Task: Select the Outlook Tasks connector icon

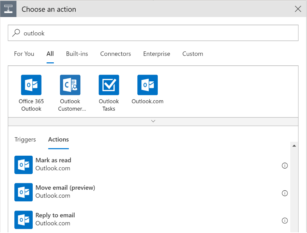Action: [109, 85]
